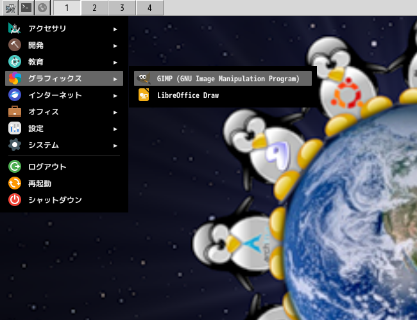This screenshot has width=417, height=320.
Task: Expand the 教育 submenu arrow
Action: click(x=115, y=63)
